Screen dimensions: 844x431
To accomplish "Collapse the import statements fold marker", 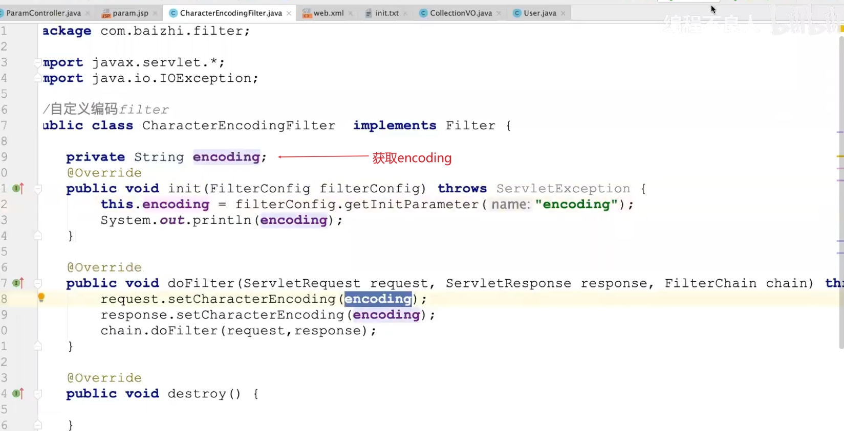I will (x=37, y=62).
